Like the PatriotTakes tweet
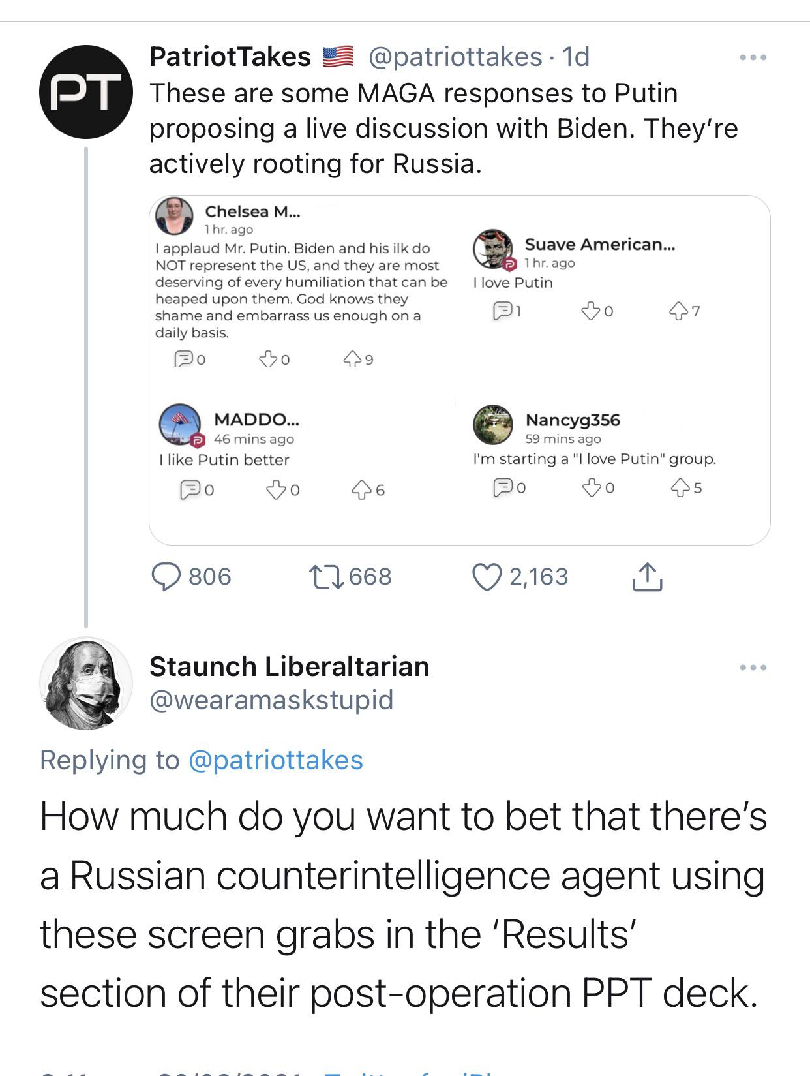 click(x=487, y=577)
